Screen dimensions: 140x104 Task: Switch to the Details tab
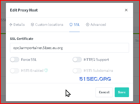tap(17, 25)
